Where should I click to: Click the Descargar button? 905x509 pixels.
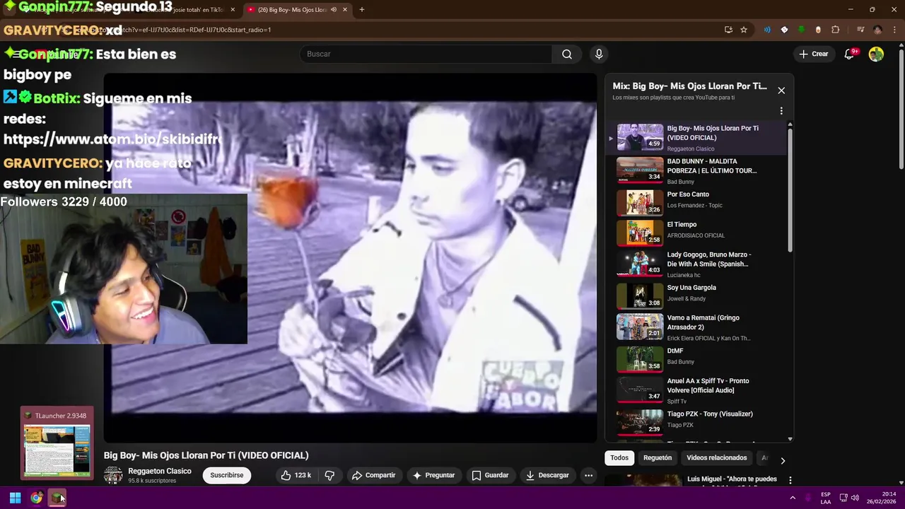coord(547,475)
